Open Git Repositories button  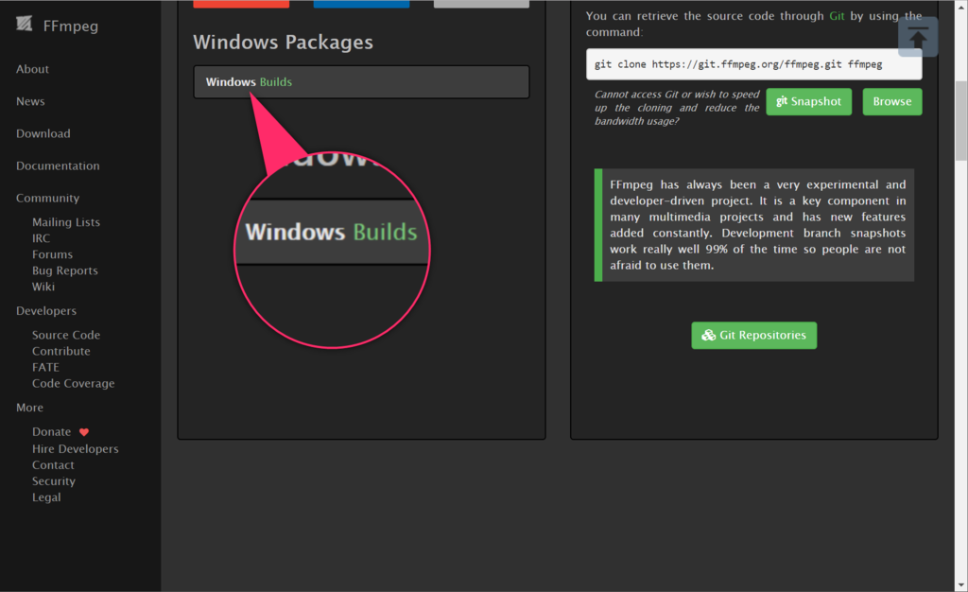pyautogui.click(x=753, y=335)
